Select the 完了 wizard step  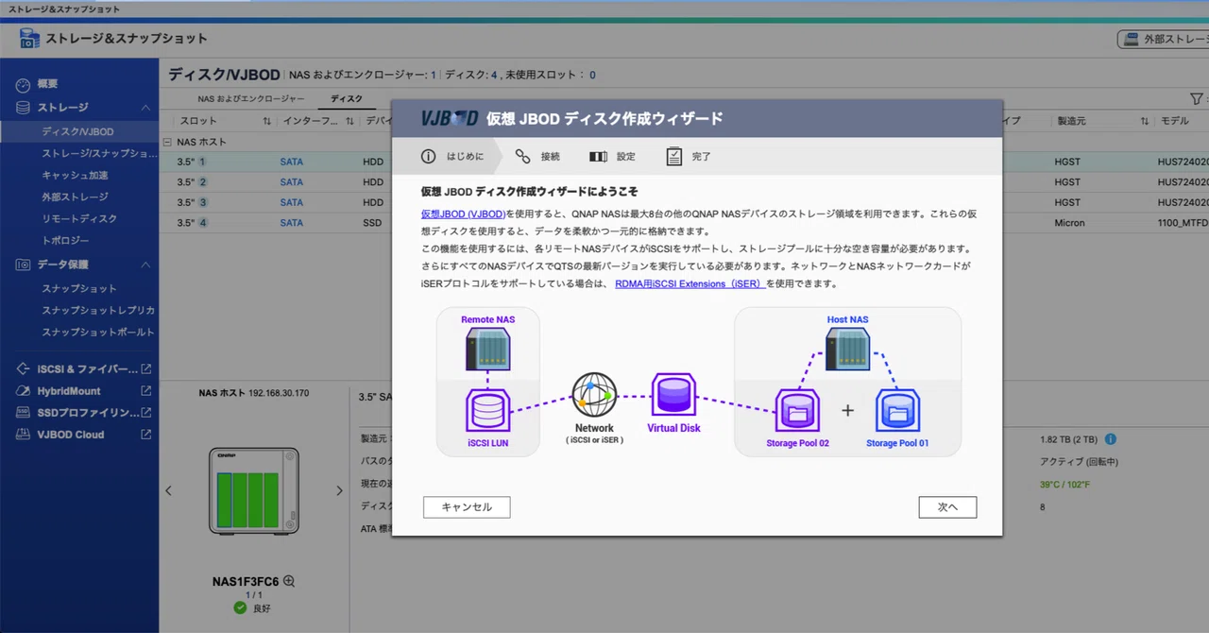click(x=689, y=157)
